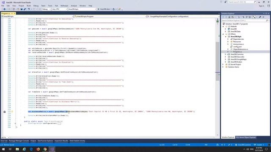Viewport: 271px width, 152px height.
Task: Expand the Ares388.Geocodio project
Action: tap(226, 57)
